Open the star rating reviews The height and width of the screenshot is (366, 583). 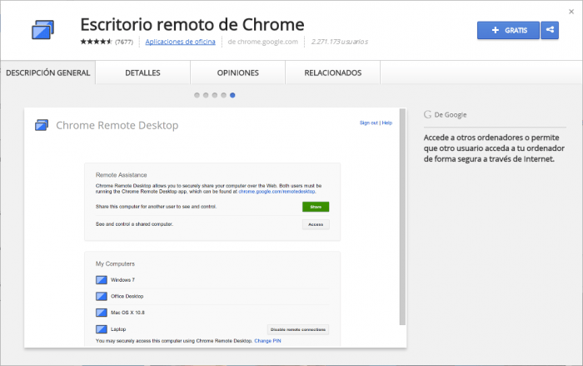pyautogui.click(x=96, y=42)
